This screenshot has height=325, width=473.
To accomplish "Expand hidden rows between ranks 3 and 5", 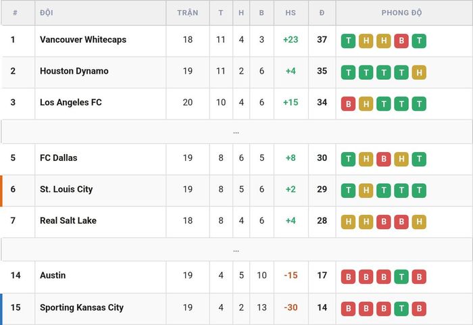I will [x=236, y=132].
